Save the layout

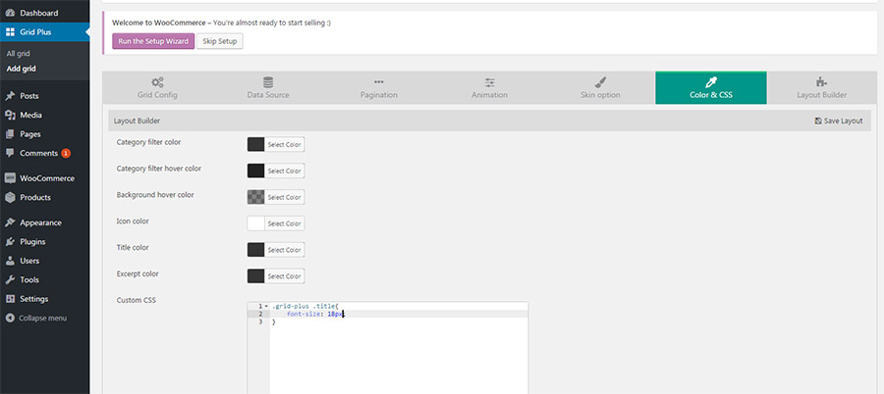click(x=838, y=121)
